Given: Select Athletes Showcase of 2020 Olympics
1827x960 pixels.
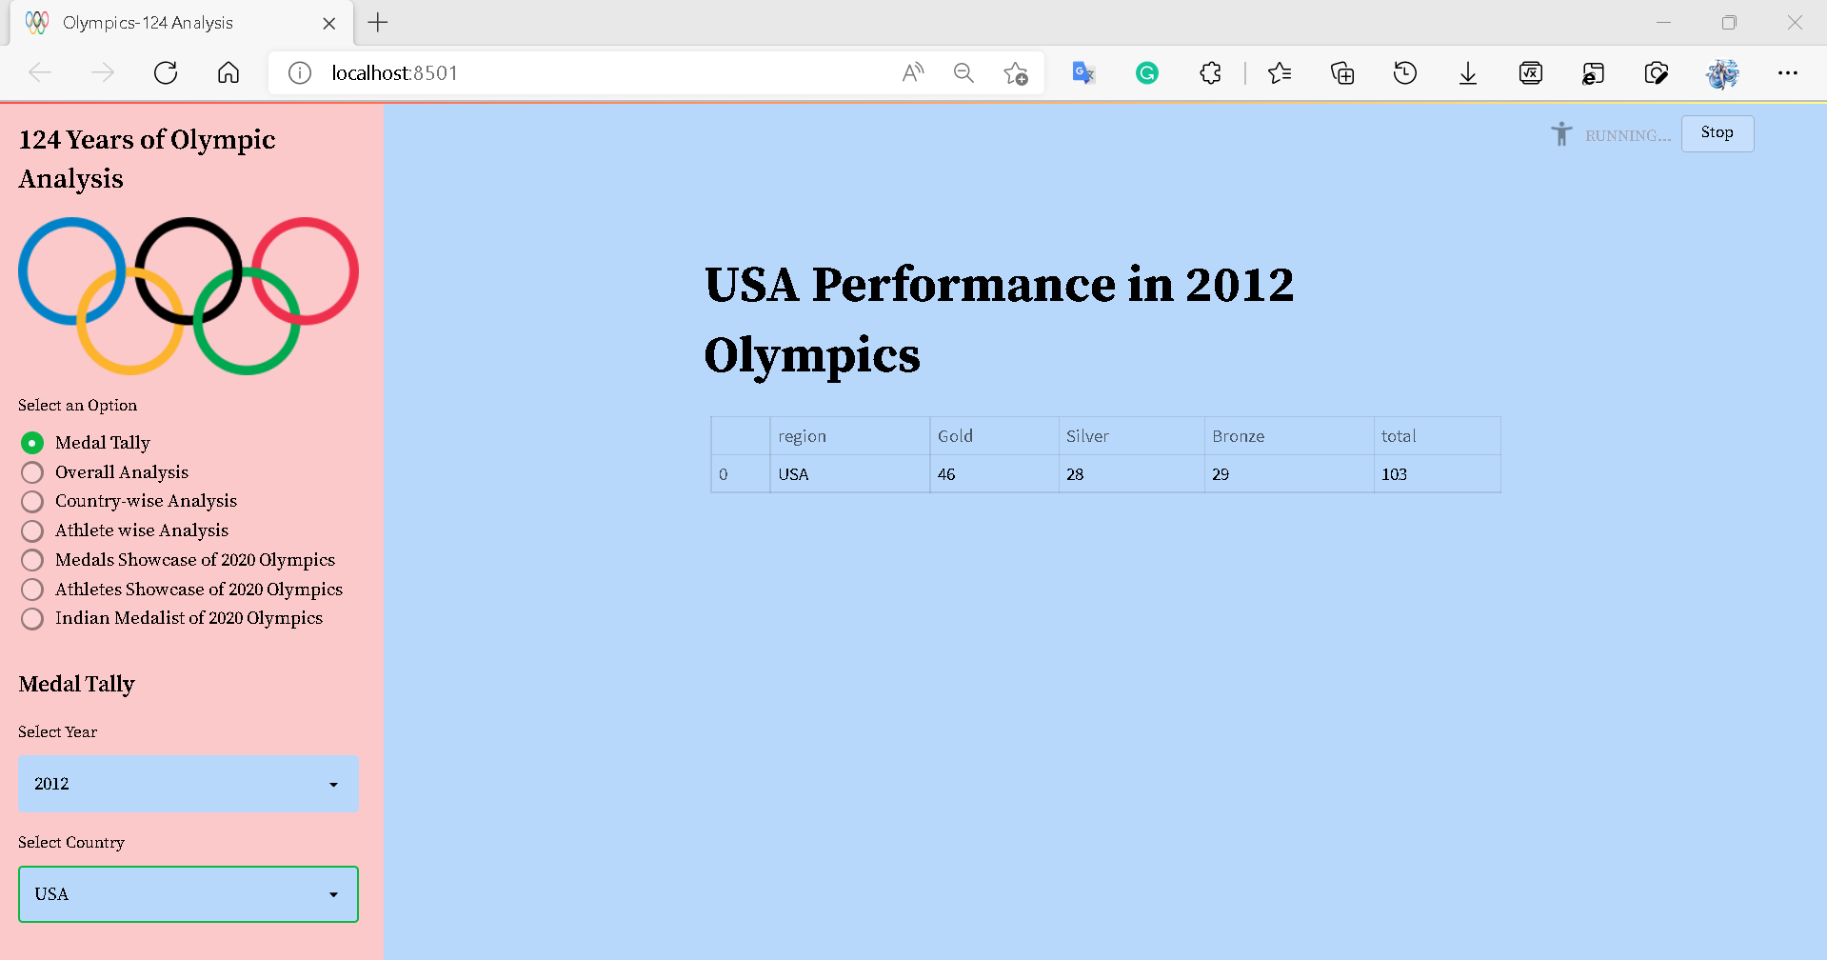Looking at the screenshot, I should click(181, 590).
